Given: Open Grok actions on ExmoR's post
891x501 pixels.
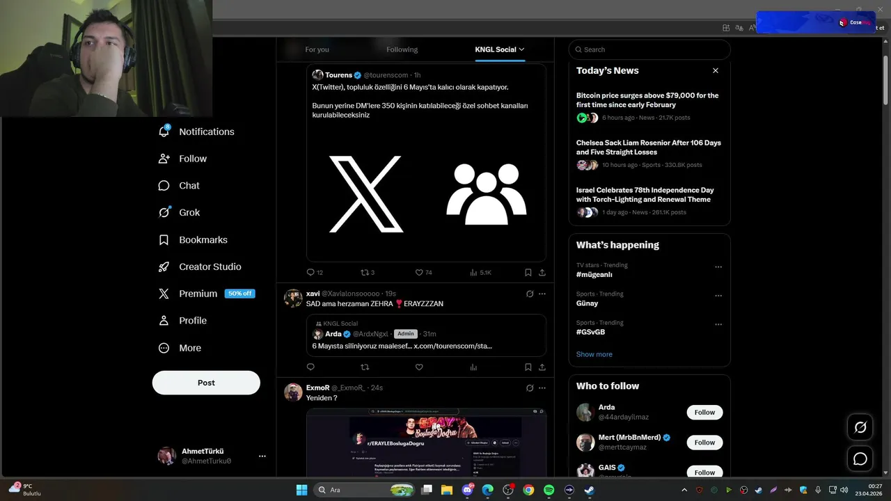Looking at the screenshot, I should tap(530, 388).
